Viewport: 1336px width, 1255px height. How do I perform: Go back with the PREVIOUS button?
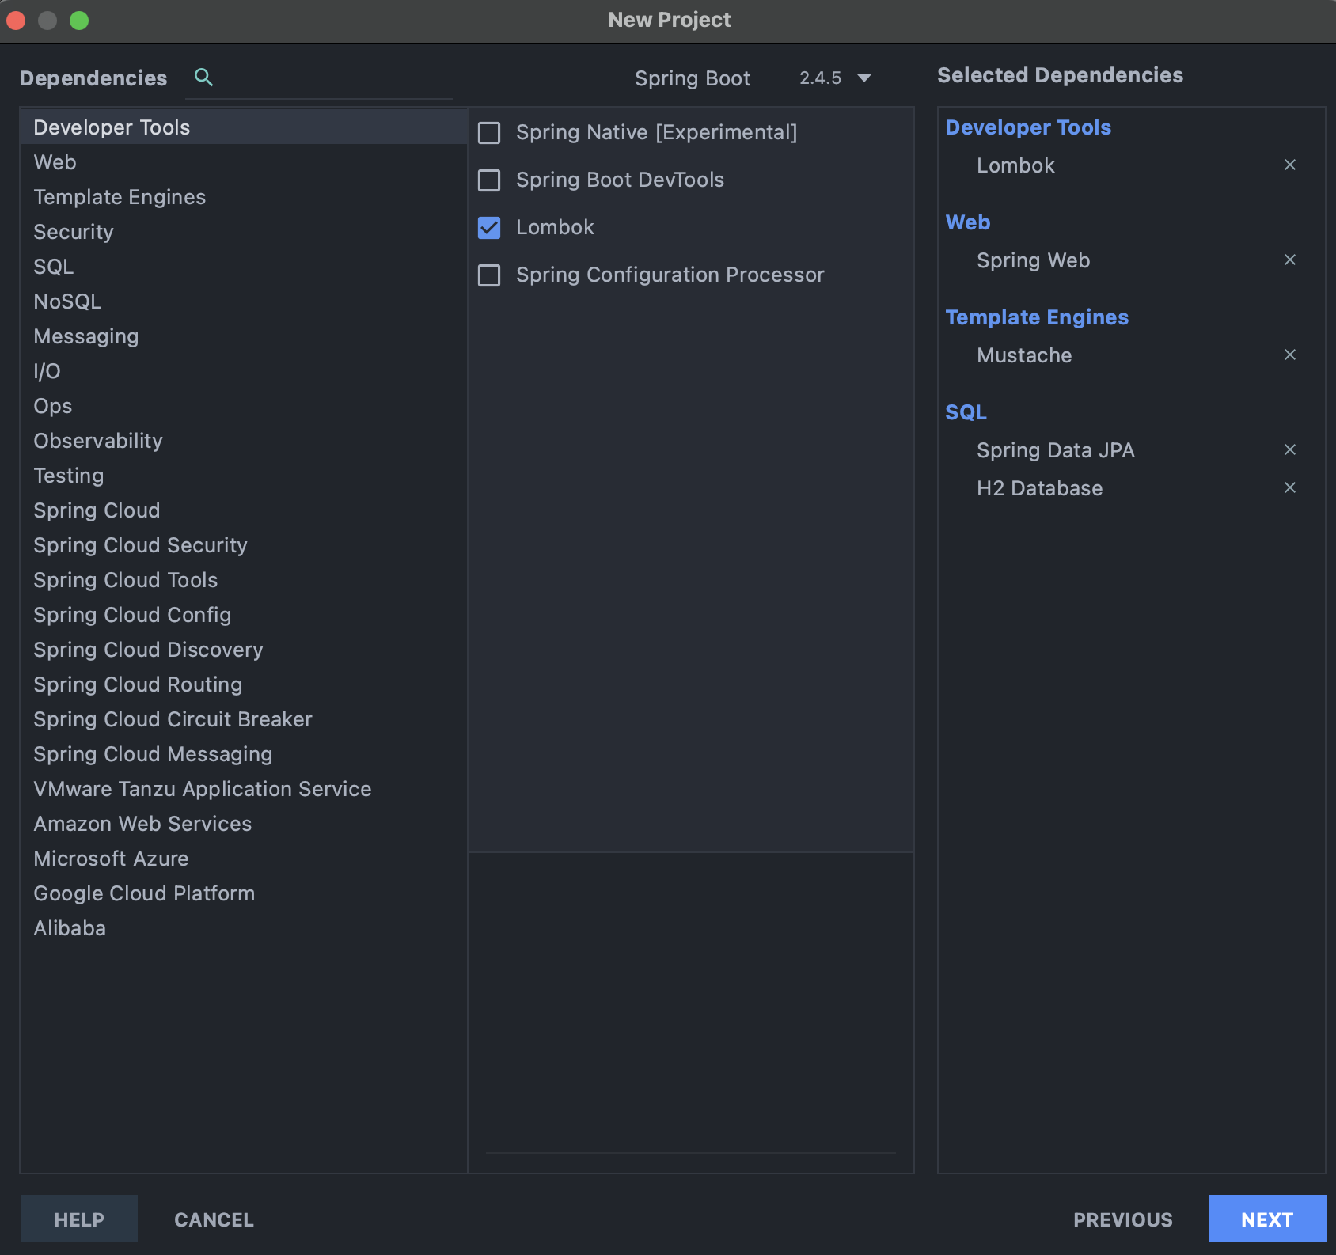tap(1122, 1219)
